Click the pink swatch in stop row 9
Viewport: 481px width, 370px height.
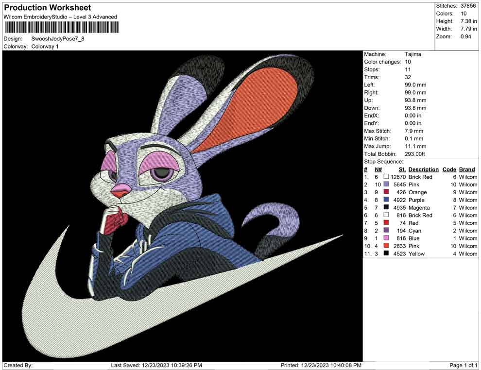click(386, 238)
